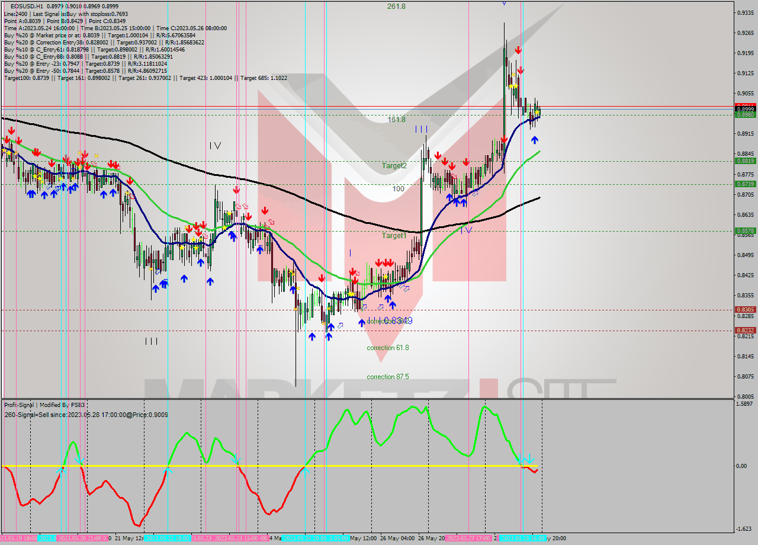Viewport: 758px width, 545px height.
Task: Select the 'Target100: 0.8739' targets summary line
Action: click(x=146, y=78)
